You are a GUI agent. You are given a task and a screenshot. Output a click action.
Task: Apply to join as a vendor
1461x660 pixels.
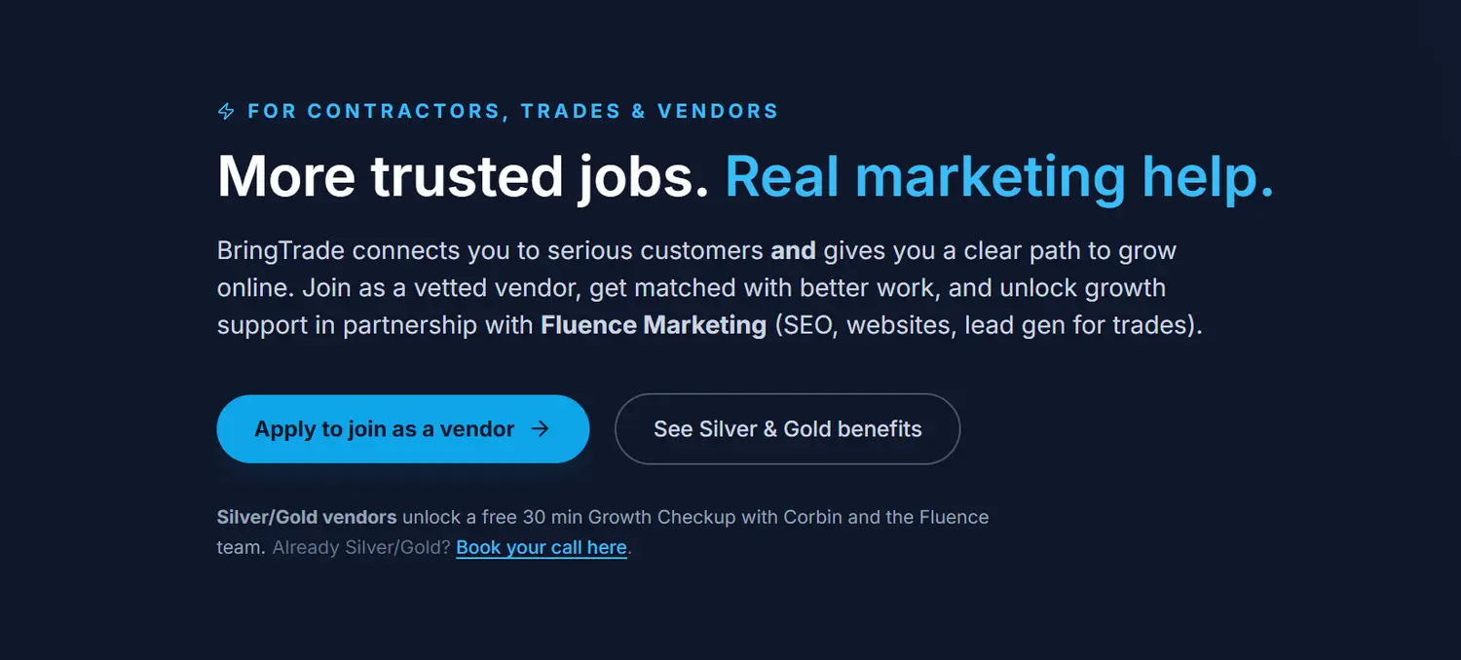(384, 429)
